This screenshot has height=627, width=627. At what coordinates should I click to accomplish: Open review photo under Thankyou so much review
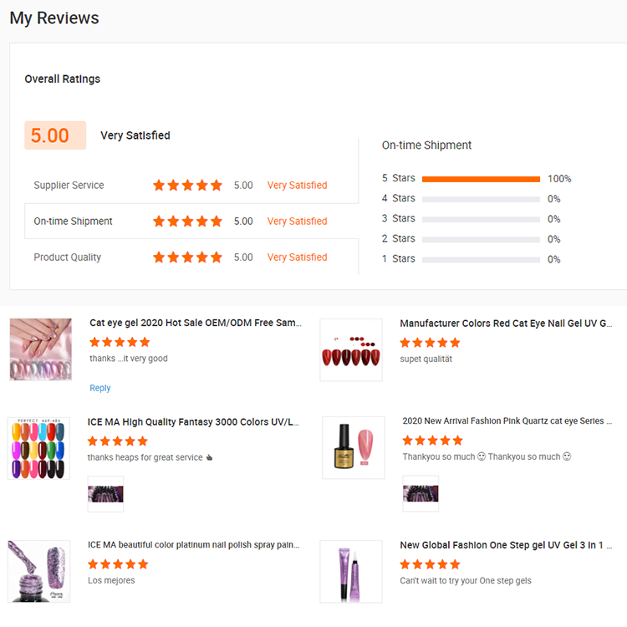(421, 493)
